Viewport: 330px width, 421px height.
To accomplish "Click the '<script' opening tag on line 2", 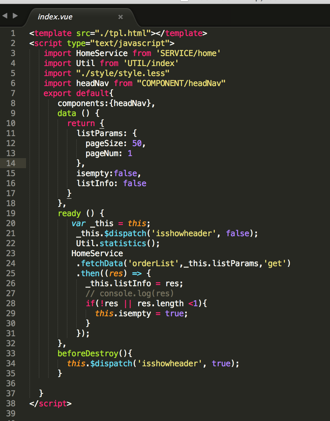I will (46, 43).
